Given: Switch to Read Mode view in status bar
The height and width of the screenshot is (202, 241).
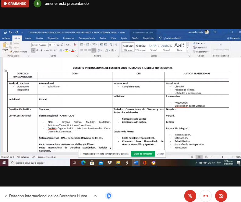Looking at the screenshot, I should point(192,157).
